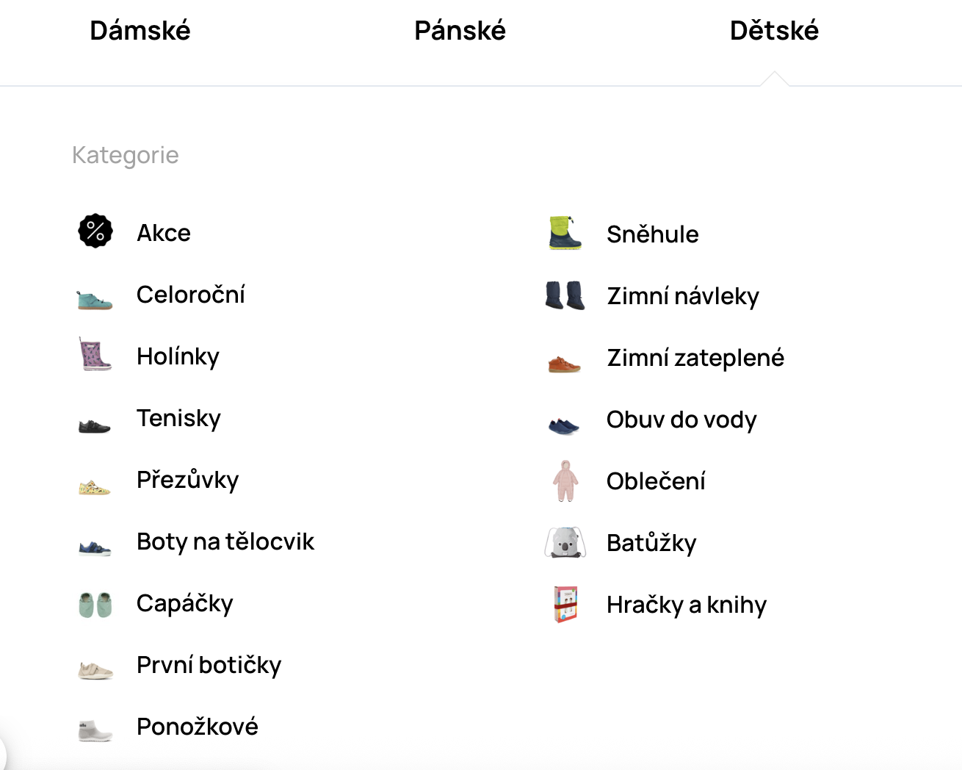Navigate to Obuv do vody
Screen dimensions: 962x770
(x=681, y=420)
